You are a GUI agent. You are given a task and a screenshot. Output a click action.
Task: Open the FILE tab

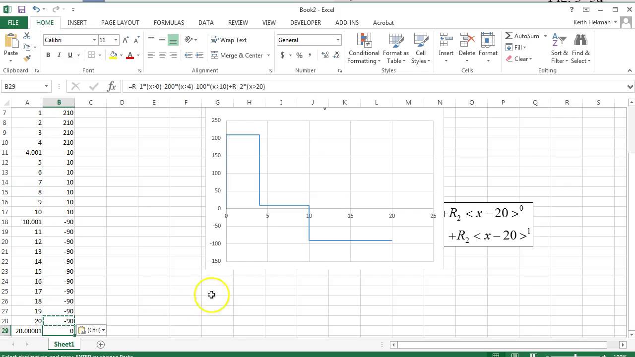[x=13, y=22]
